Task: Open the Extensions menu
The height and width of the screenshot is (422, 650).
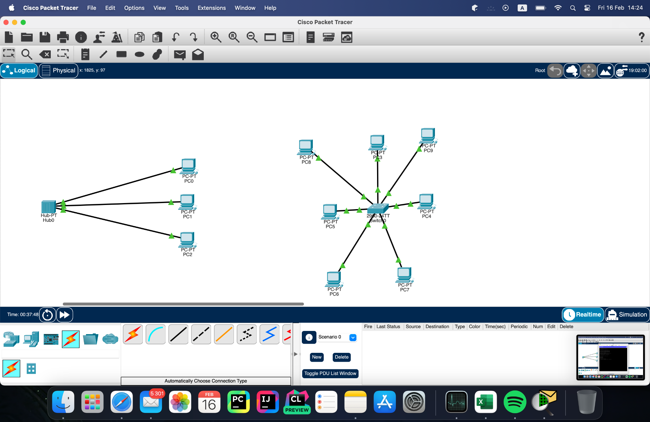Action: (212, 8)
